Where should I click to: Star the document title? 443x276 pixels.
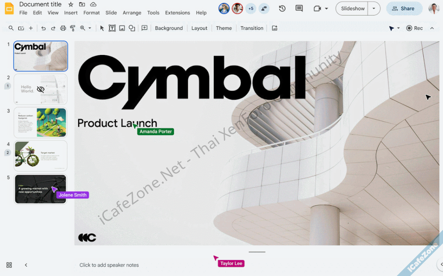pyautogui.click(x=71, y=4)
